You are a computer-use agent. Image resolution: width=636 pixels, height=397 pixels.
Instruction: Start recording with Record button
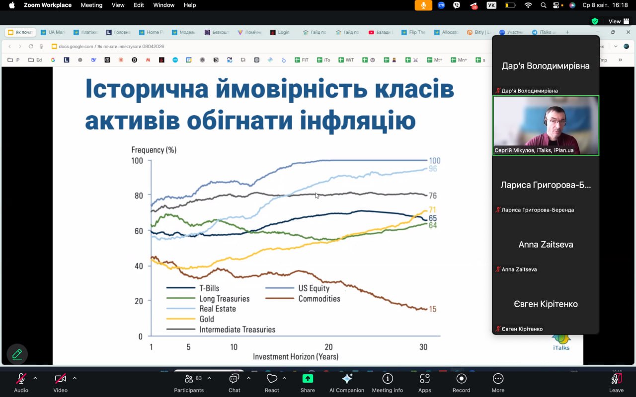pyautogui.click(x=461, y=383)
